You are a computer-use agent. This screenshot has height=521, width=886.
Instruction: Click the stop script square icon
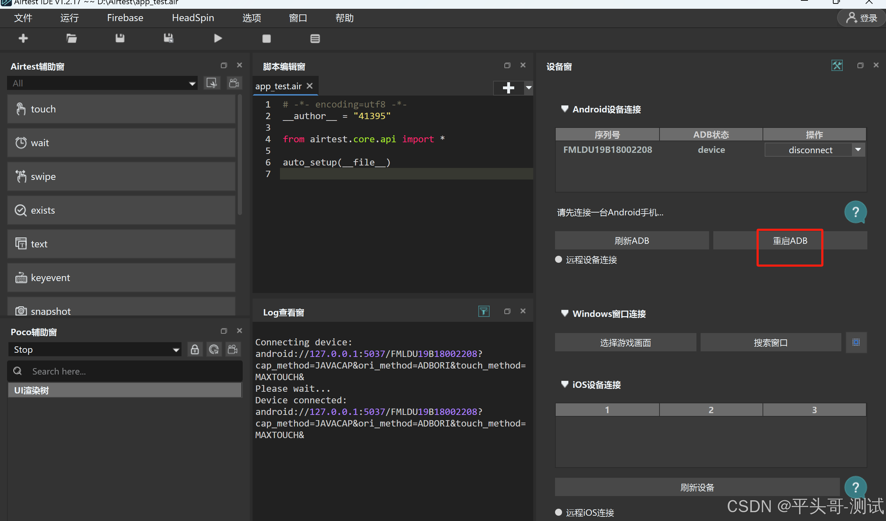[266, 39]
